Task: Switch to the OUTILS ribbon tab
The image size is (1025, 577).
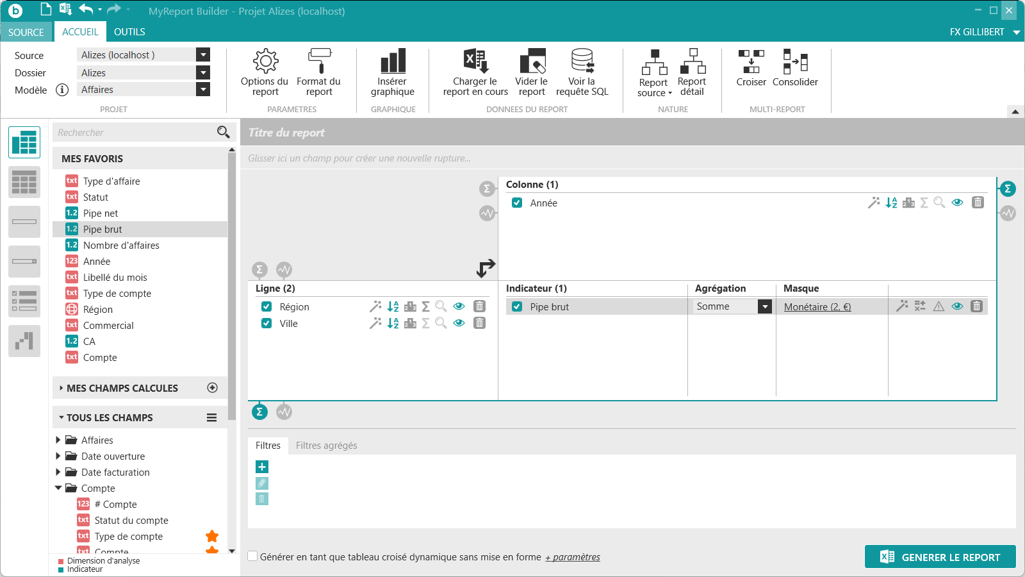Action: tap(129, 32)
